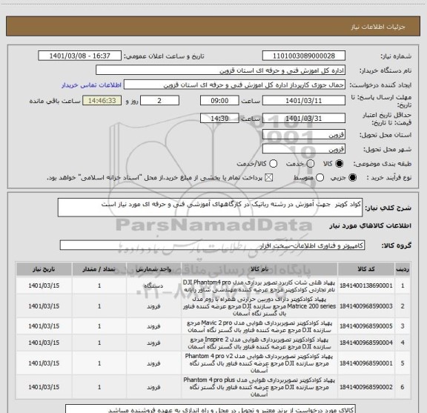Click the need date 1401/03/15 in row 1

44,285
